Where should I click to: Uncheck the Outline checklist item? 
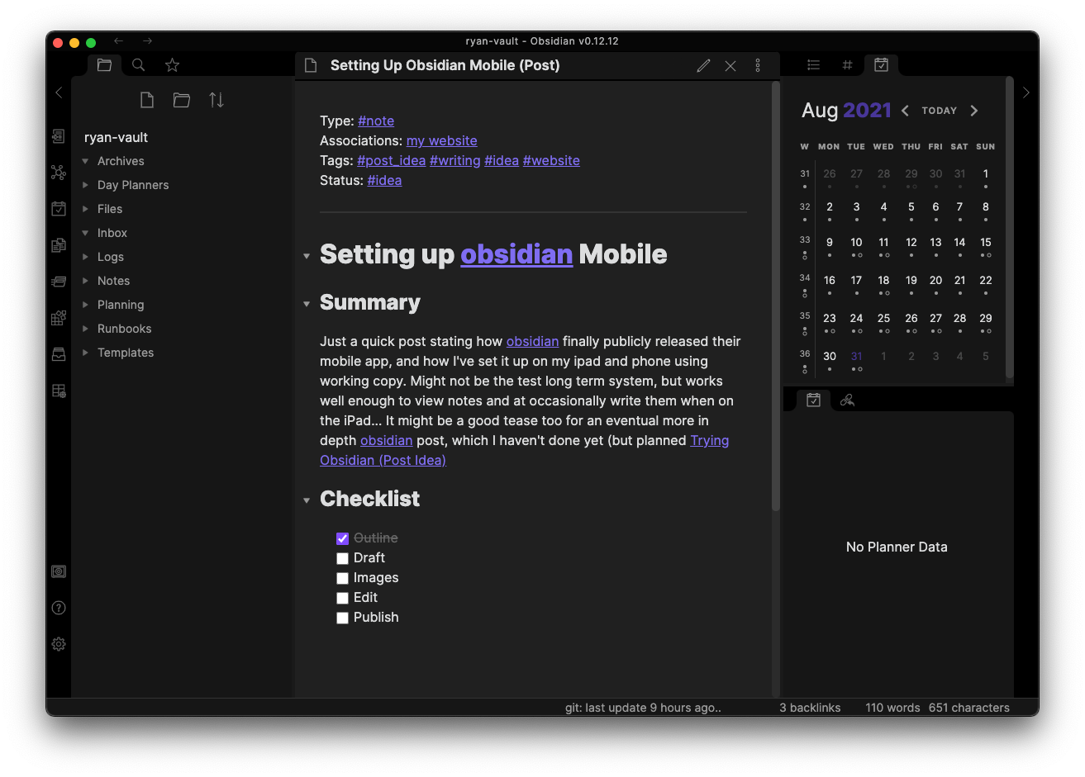342,538
